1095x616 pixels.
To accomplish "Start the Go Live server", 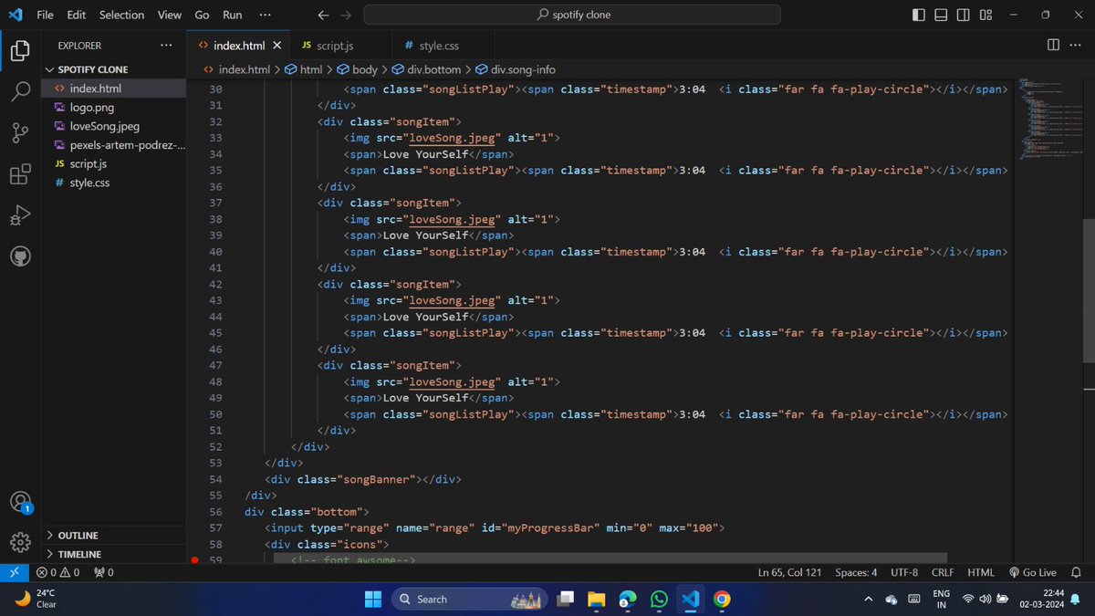I will click(1032, 572).
